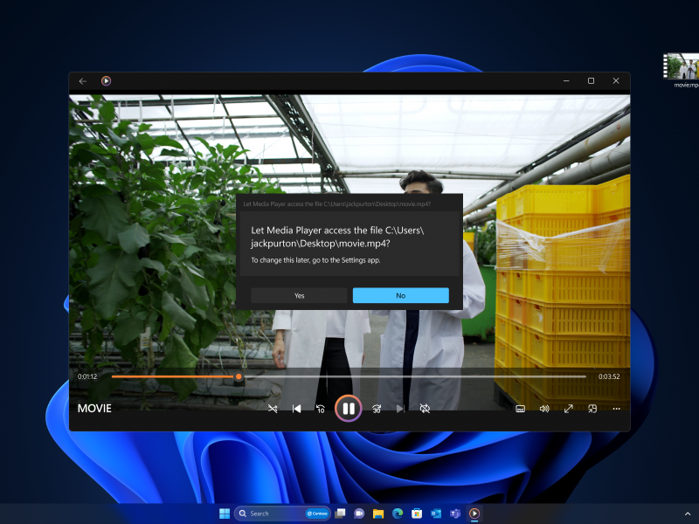The height and width of the screenshot is (524, 699).
Task: Open the more options menu
Action: (x=616, y=408)
